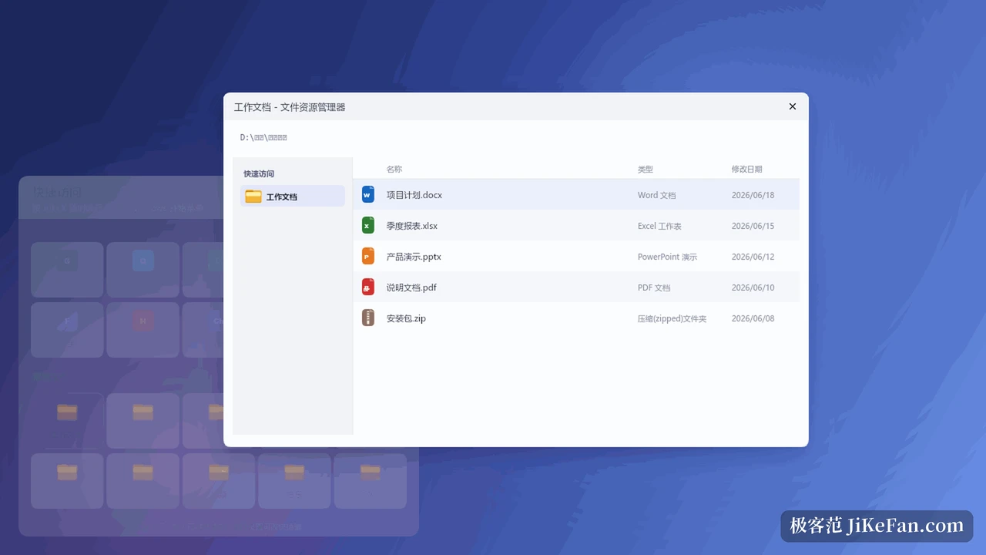Click the 'Word 文档' type cell

(657, 195)
